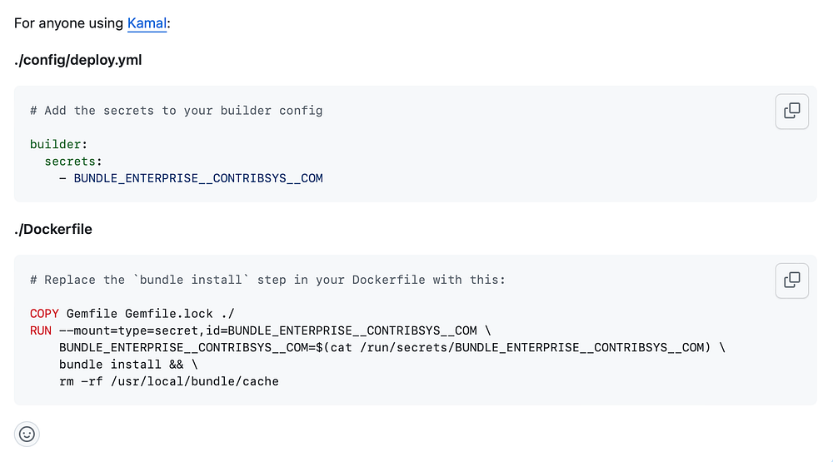Click 'Gemfile.lock' in the COPY line
Screen dimensions: 833x462
(x=169, y=314)
